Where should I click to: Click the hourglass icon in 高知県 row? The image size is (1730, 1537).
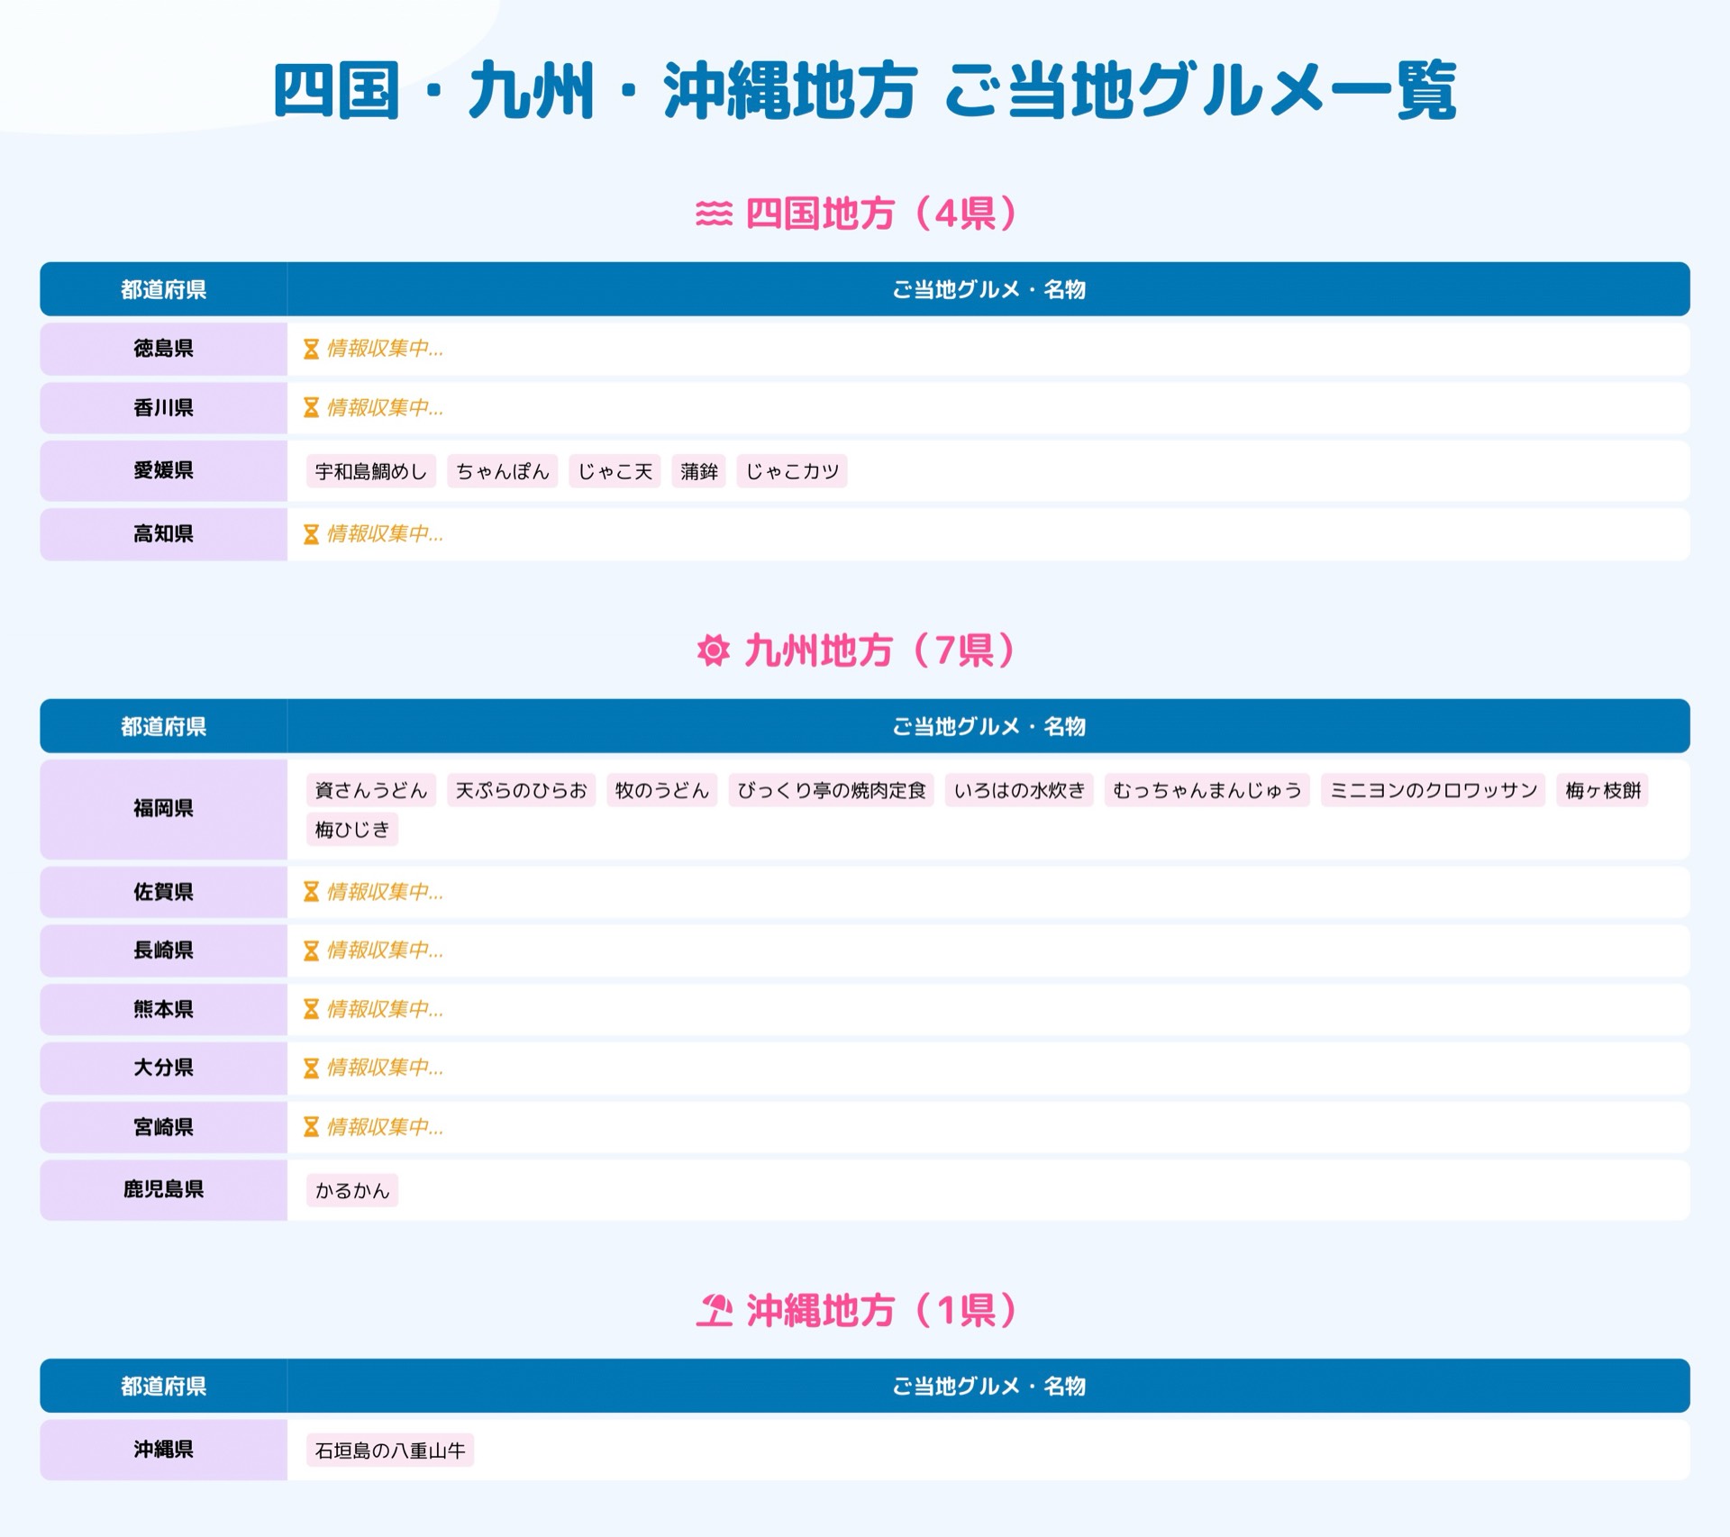click(x=311, y=534)
